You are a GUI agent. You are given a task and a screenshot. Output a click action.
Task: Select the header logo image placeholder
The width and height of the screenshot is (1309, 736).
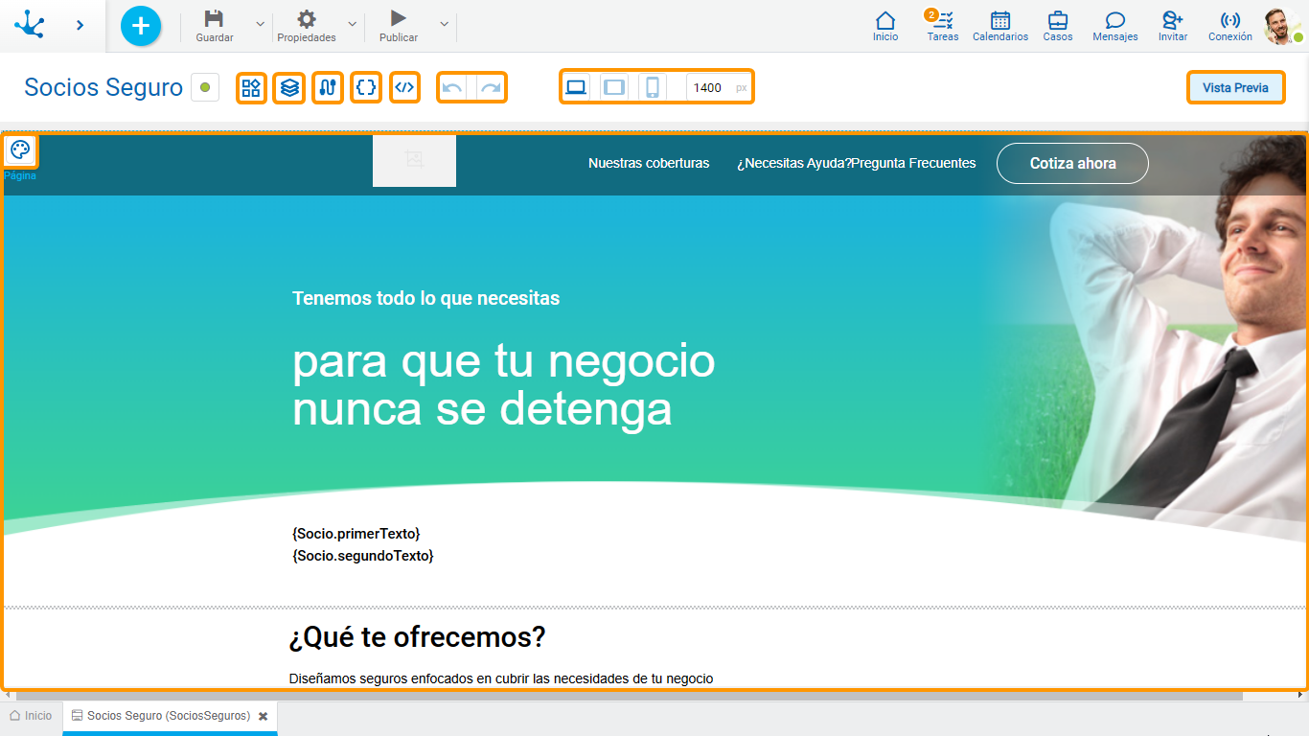coord(414,161)
